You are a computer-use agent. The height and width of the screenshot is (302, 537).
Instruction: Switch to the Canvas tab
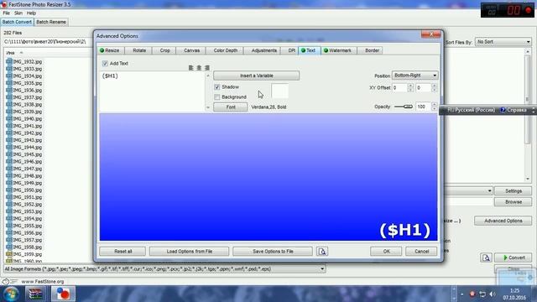point(191,50)
